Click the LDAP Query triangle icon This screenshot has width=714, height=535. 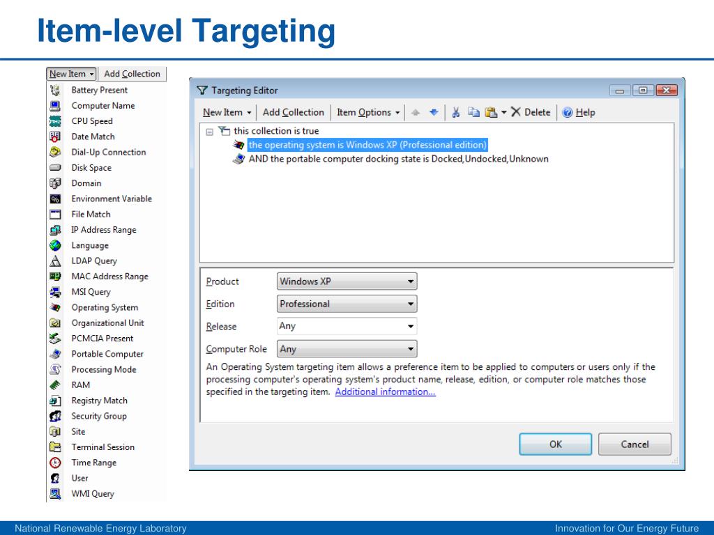[55, 261]
